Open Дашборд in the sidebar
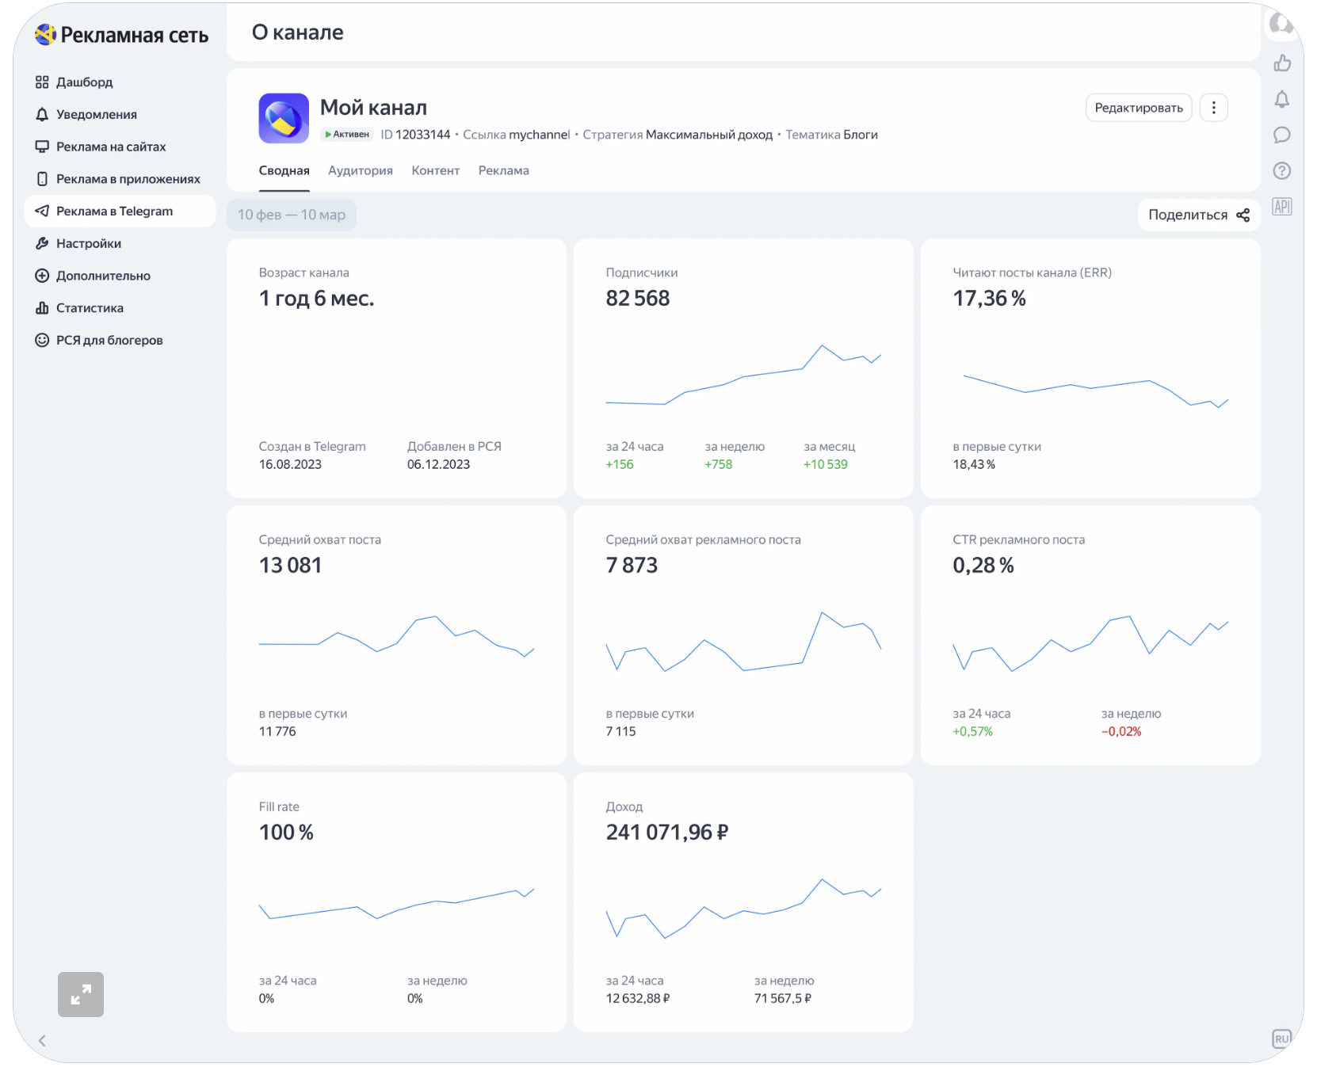Screen dimensions: 1317x1071 [84, 82]
